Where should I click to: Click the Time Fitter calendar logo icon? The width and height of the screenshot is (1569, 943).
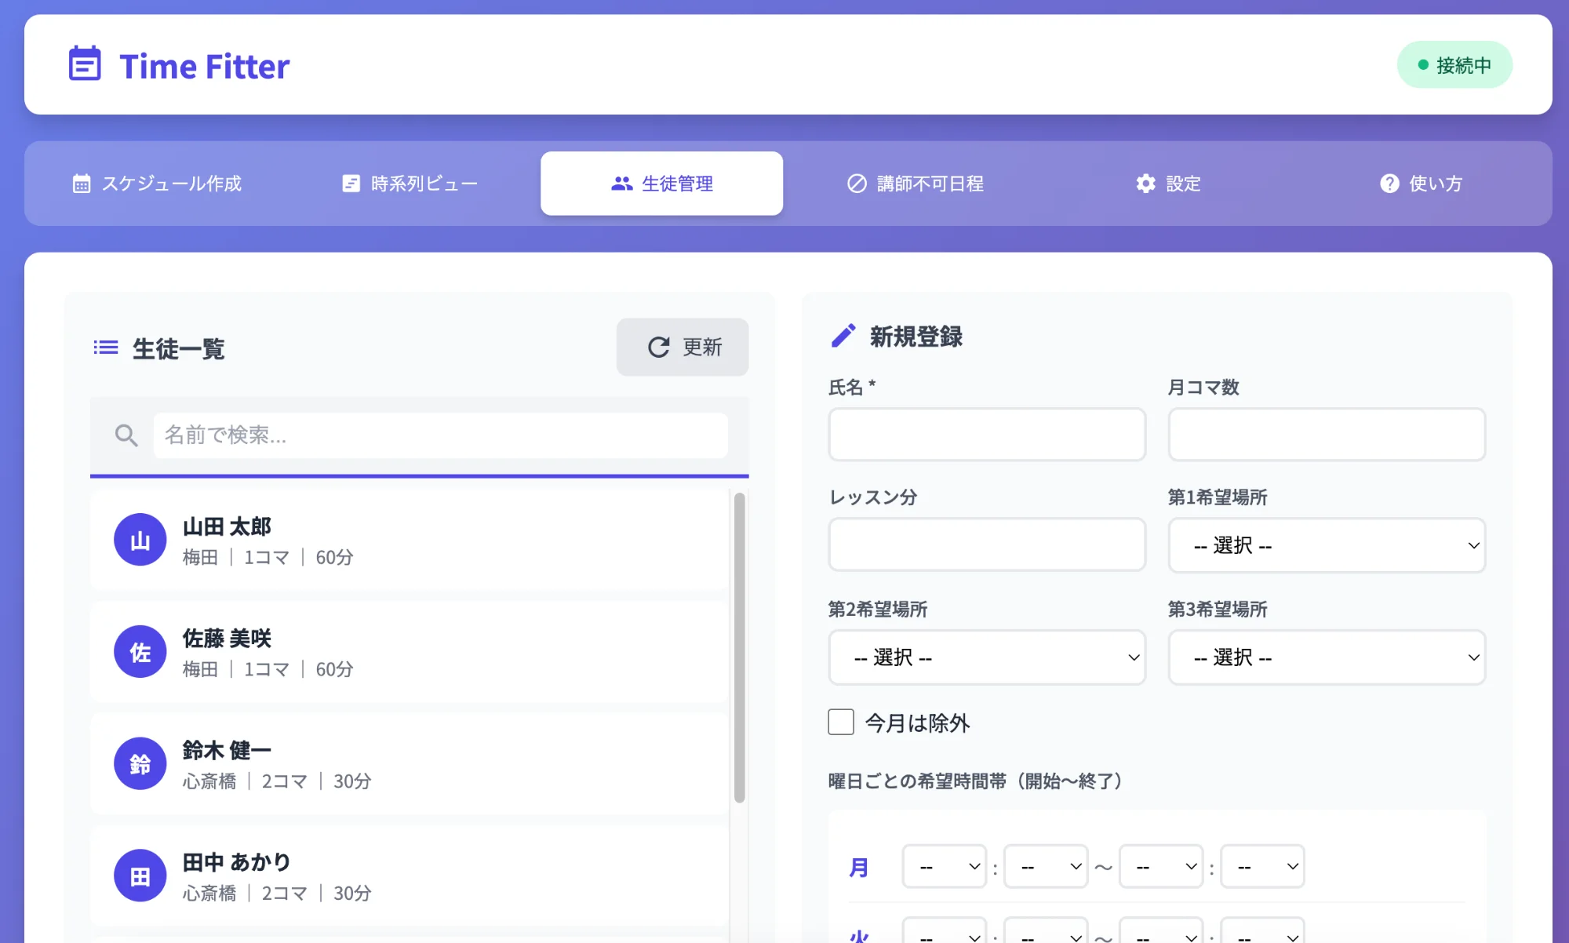pyautogui.click(x=86, y=65)
